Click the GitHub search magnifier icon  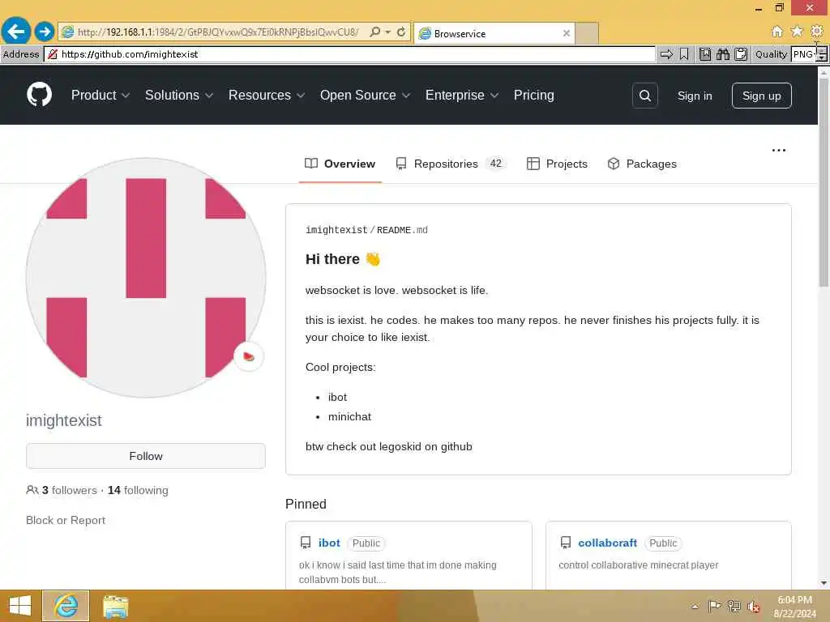point(644,96)
